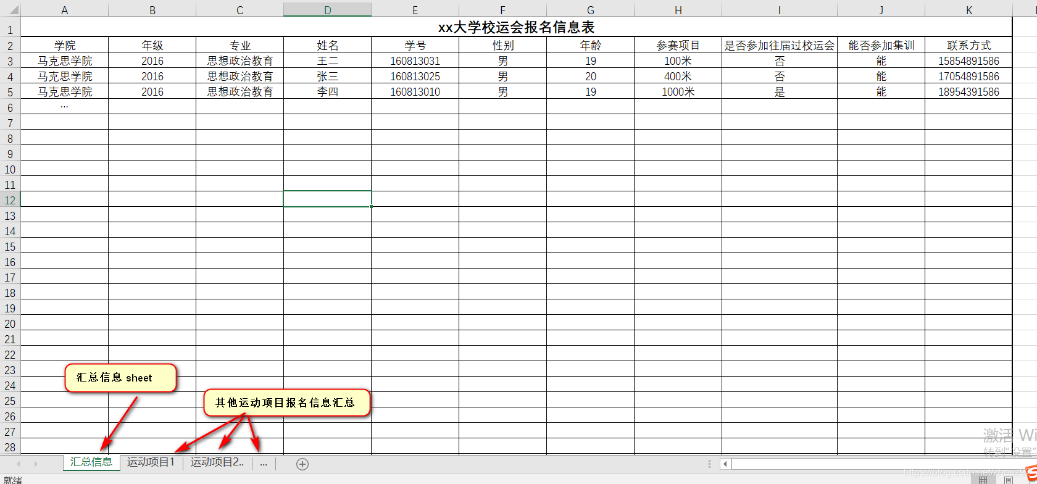Click header cell 年龄
1037x484 pixels.
click(x=591, y=45)
